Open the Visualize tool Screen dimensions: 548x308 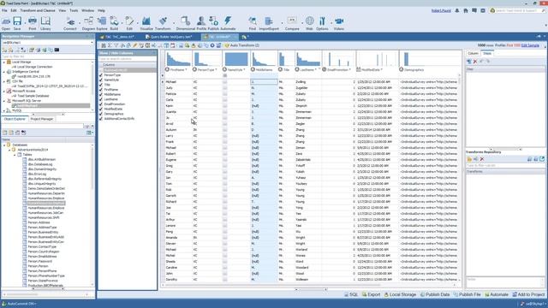[146, 23]
